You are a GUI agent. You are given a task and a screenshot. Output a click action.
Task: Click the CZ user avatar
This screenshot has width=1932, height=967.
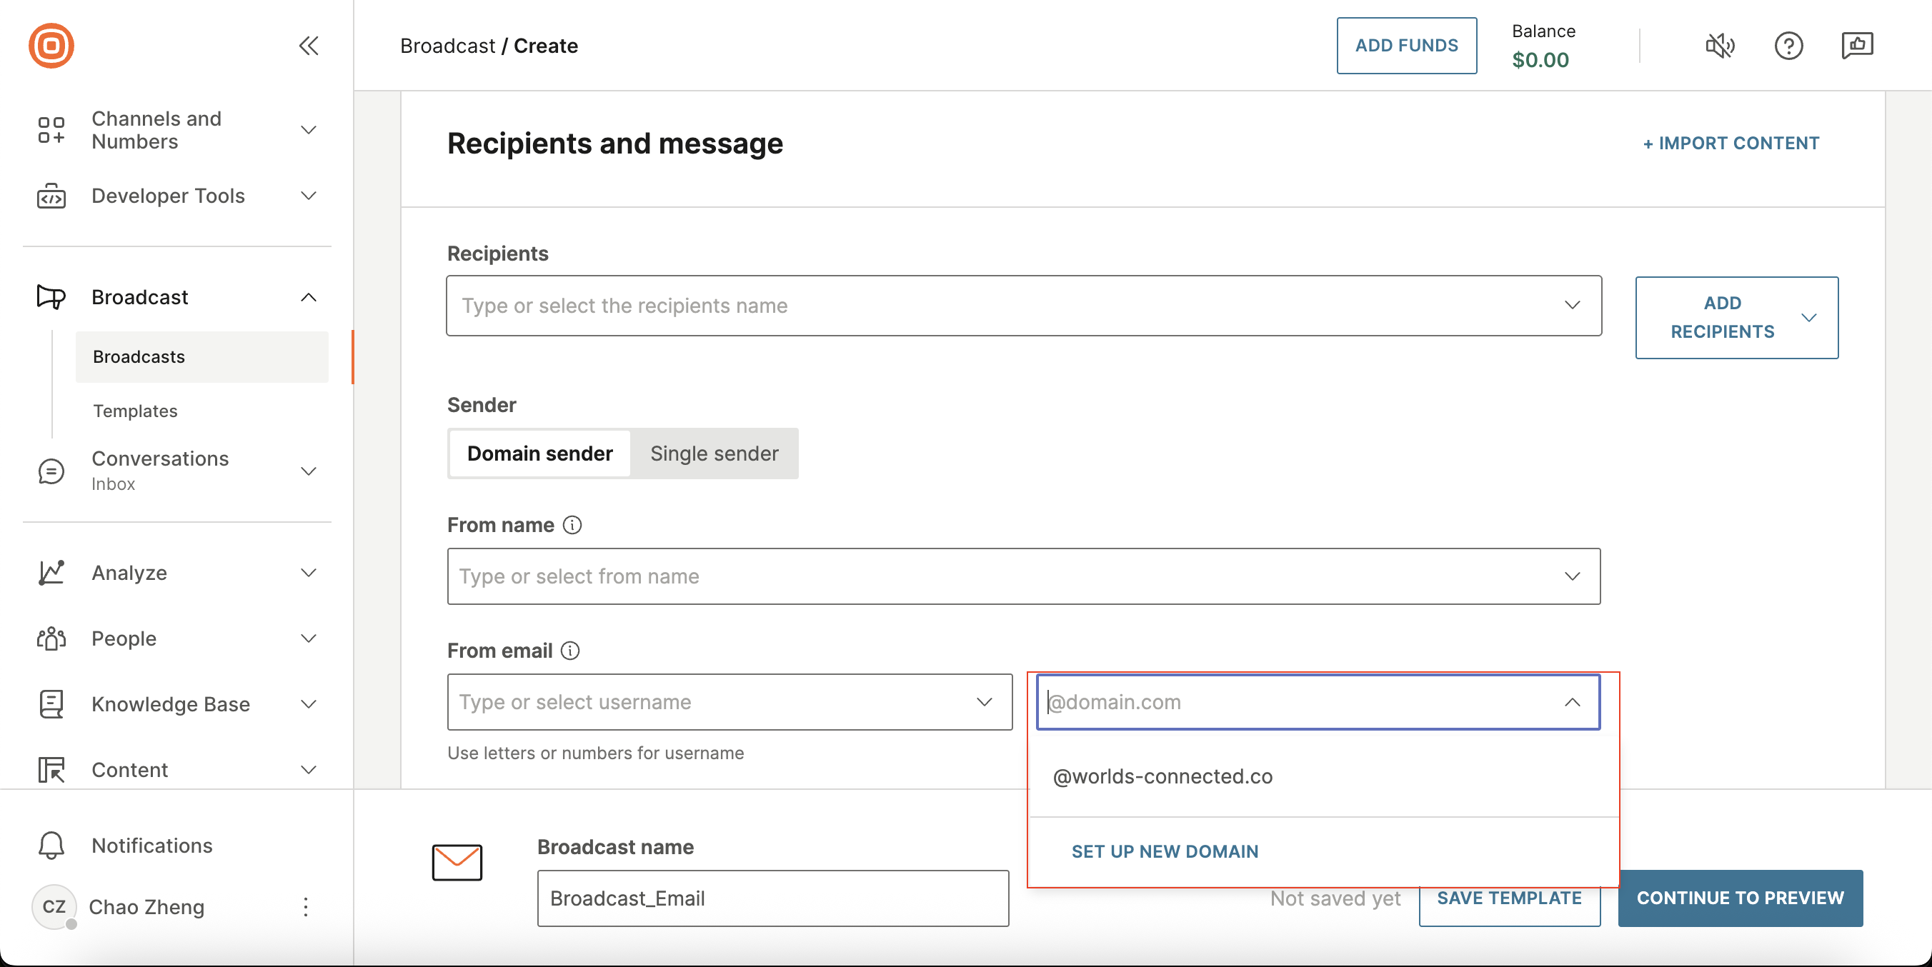tap(54, 907)
